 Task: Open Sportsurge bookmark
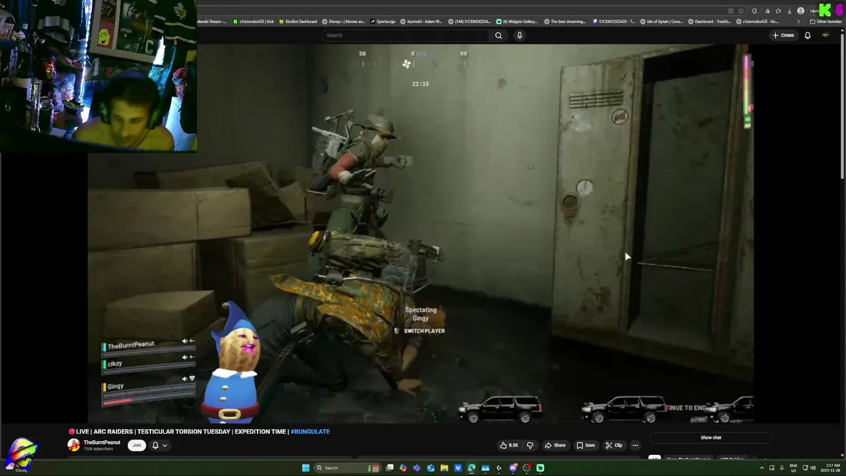point(383,22)
